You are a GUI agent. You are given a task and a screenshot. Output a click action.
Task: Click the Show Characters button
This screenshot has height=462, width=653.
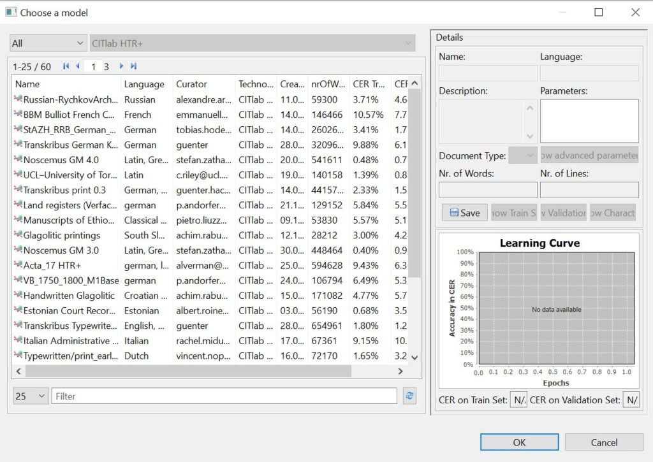tap(613, 213)
